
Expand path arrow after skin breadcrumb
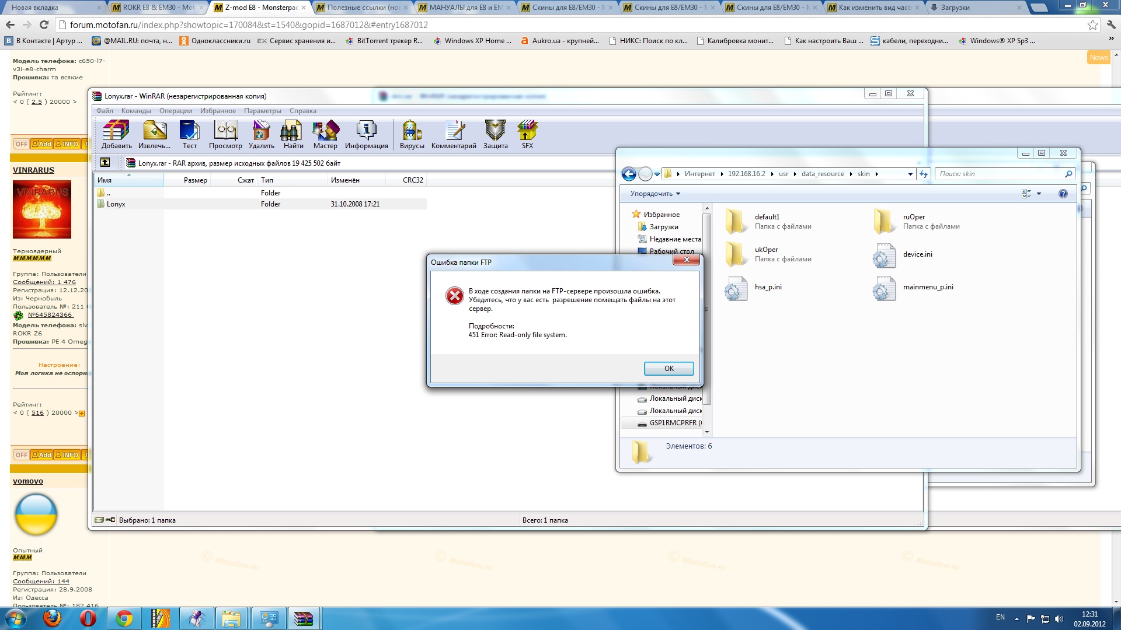(876, 174)
